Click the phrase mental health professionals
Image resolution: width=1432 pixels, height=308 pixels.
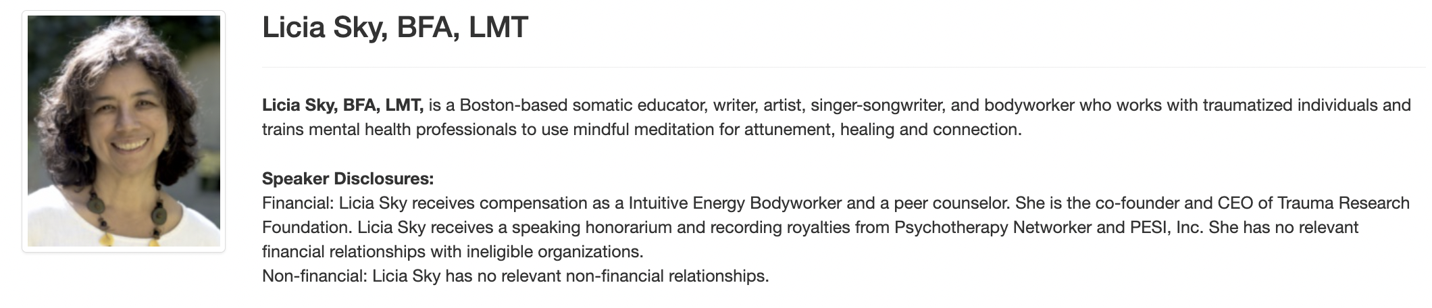pyautogui.click(x=413, y=130)
